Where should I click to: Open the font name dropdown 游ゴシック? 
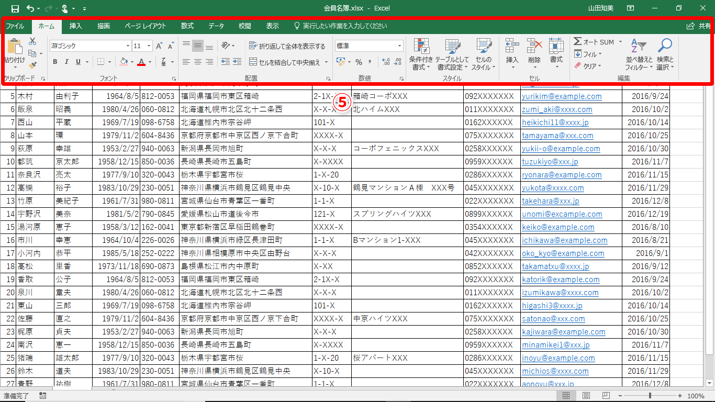pyautogui.click(x=127, y=46)
